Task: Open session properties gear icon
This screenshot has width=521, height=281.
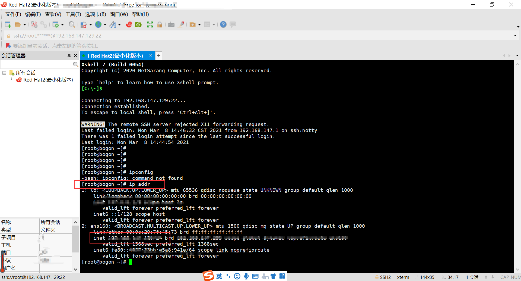Action: tap(56, 24)
